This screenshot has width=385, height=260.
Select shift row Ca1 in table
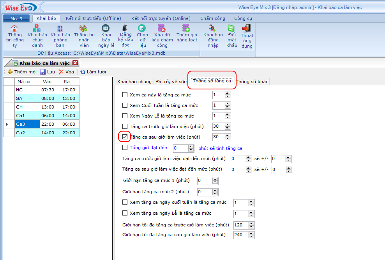[x=27, y=116]
